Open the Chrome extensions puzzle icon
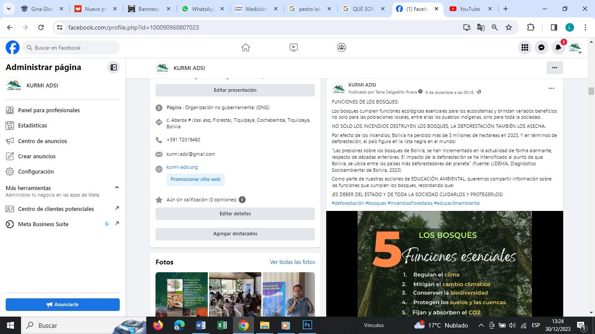Image resolution: width=595 pixels, height=334 pixels. point(531,27)
